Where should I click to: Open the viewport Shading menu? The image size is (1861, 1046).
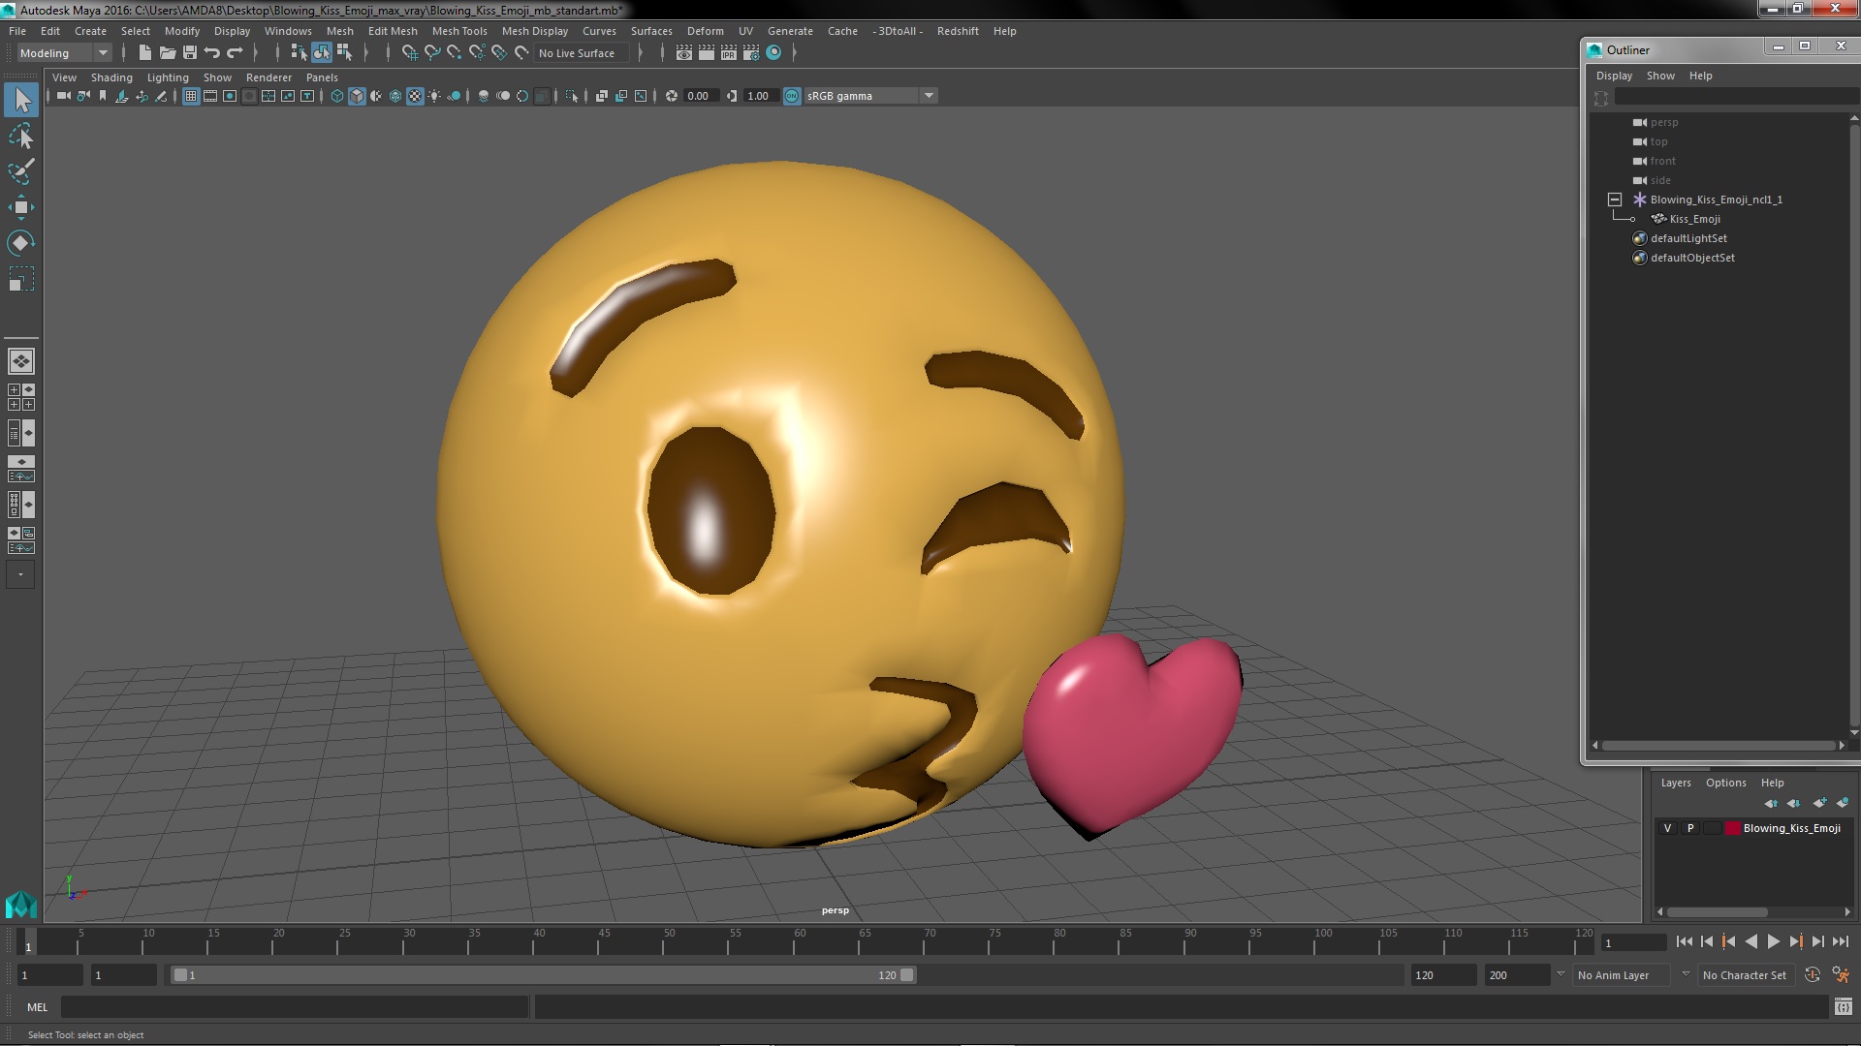click(x=111, y=77)
